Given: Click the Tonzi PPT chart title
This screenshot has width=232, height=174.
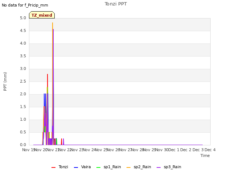Looking at the screenshot, I should 116,4.
